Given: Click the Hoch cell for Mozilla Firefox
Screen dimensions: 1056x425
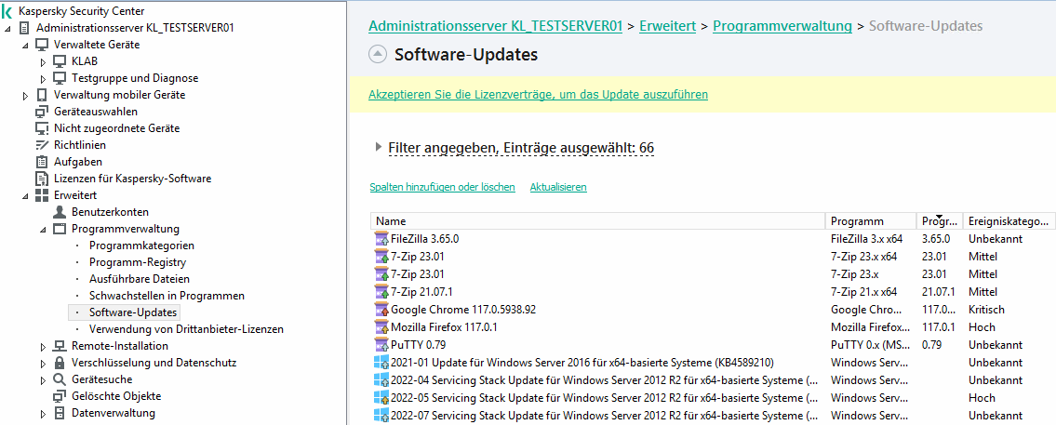Looking at the screenshot, I should tap(982, 327).
